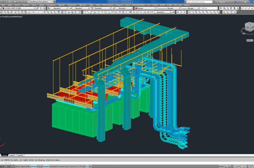Click the Undo arrow icon in toolbar
Screen dimensions: 254x168
pos(34,12)
